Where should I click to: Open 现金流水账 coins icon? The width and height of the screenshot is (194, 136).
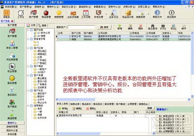[x=128, y=14]
